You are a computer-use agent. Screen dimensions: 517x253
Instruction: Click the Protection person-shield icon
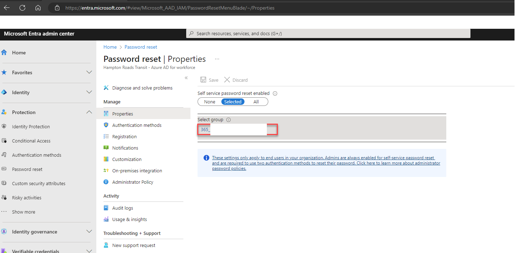[4, 112]
